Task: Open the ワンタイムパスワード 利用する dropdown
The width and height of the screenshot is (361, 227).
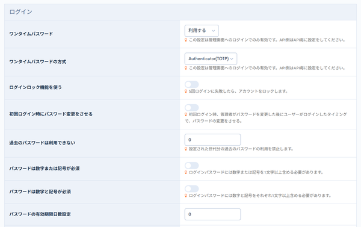Action: [202, 31]
